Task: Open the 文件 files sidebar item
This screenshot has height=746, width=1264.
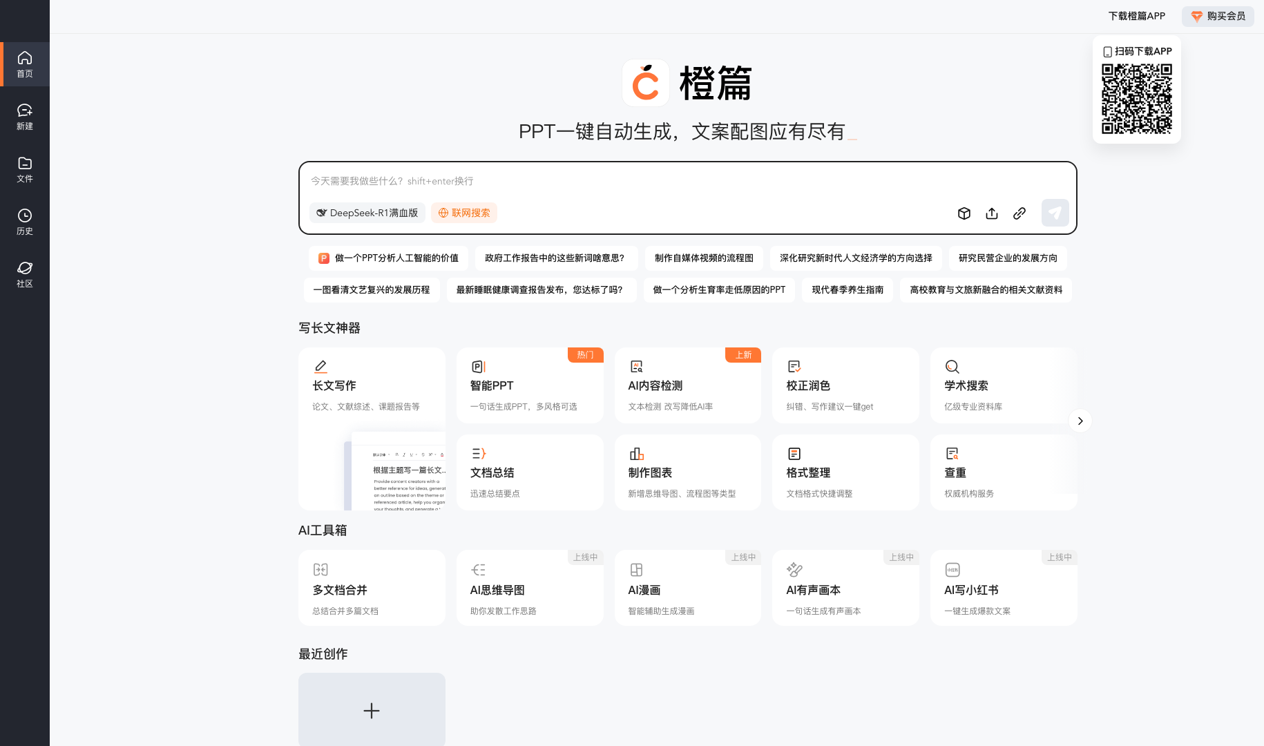Action: pos(25,169)
